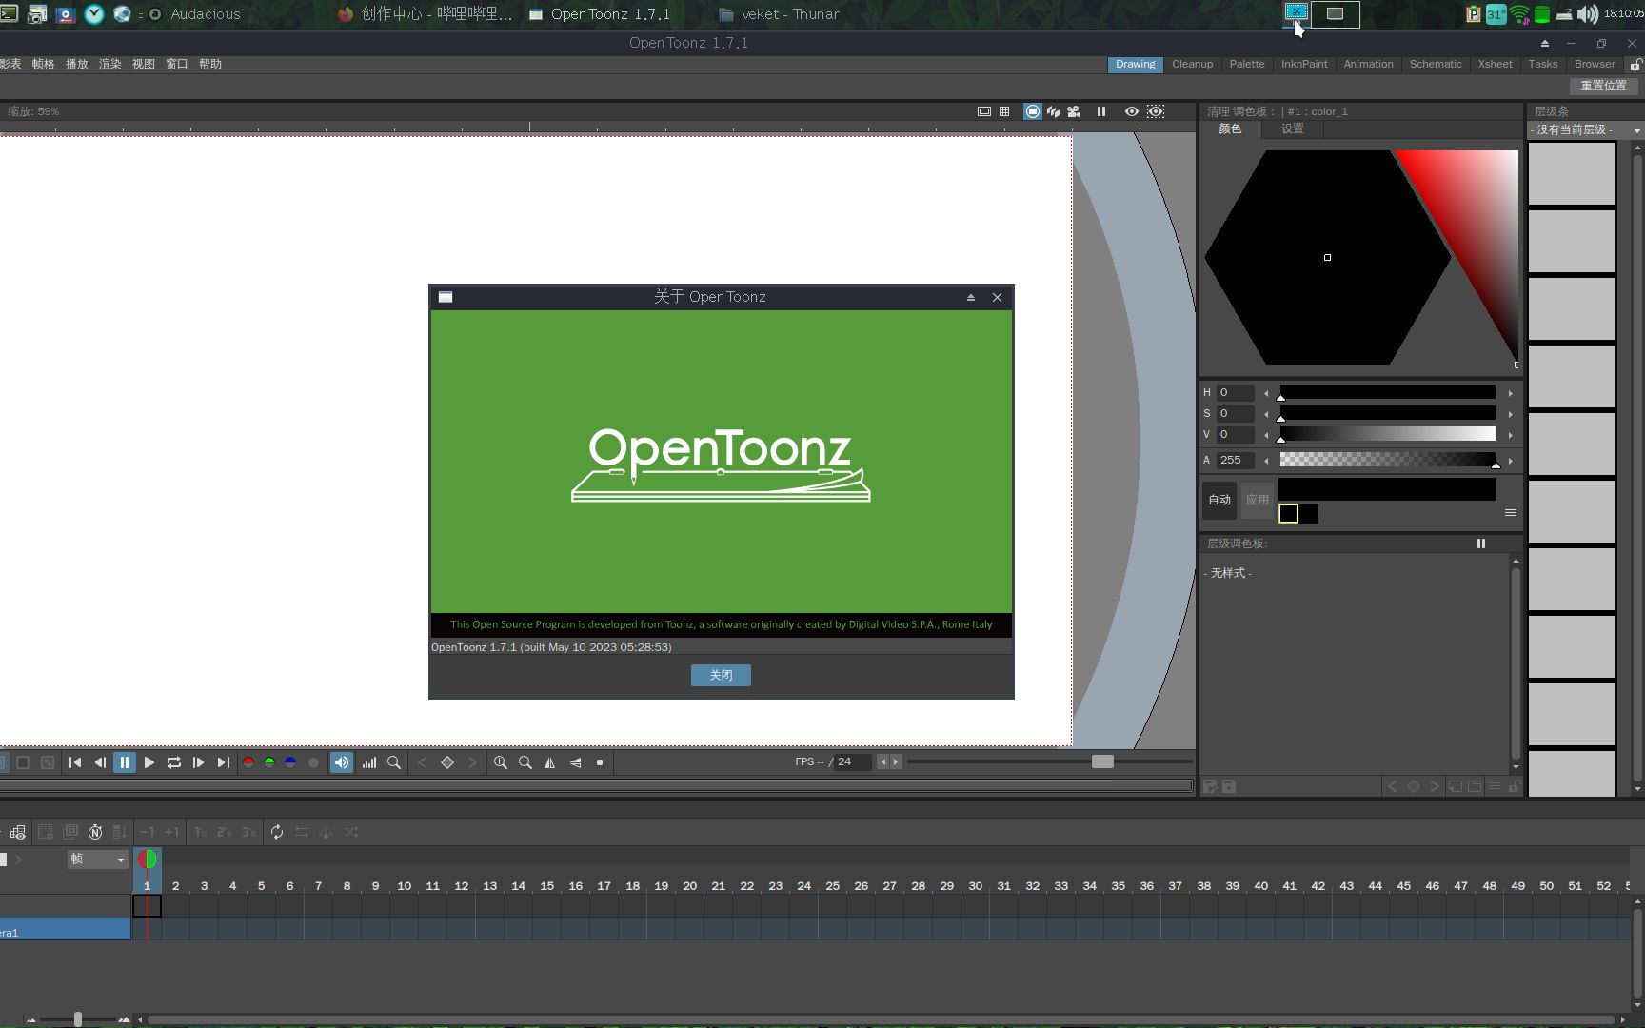Switch to the camera view icon
The image size is (1645, 1028).
1074,111
